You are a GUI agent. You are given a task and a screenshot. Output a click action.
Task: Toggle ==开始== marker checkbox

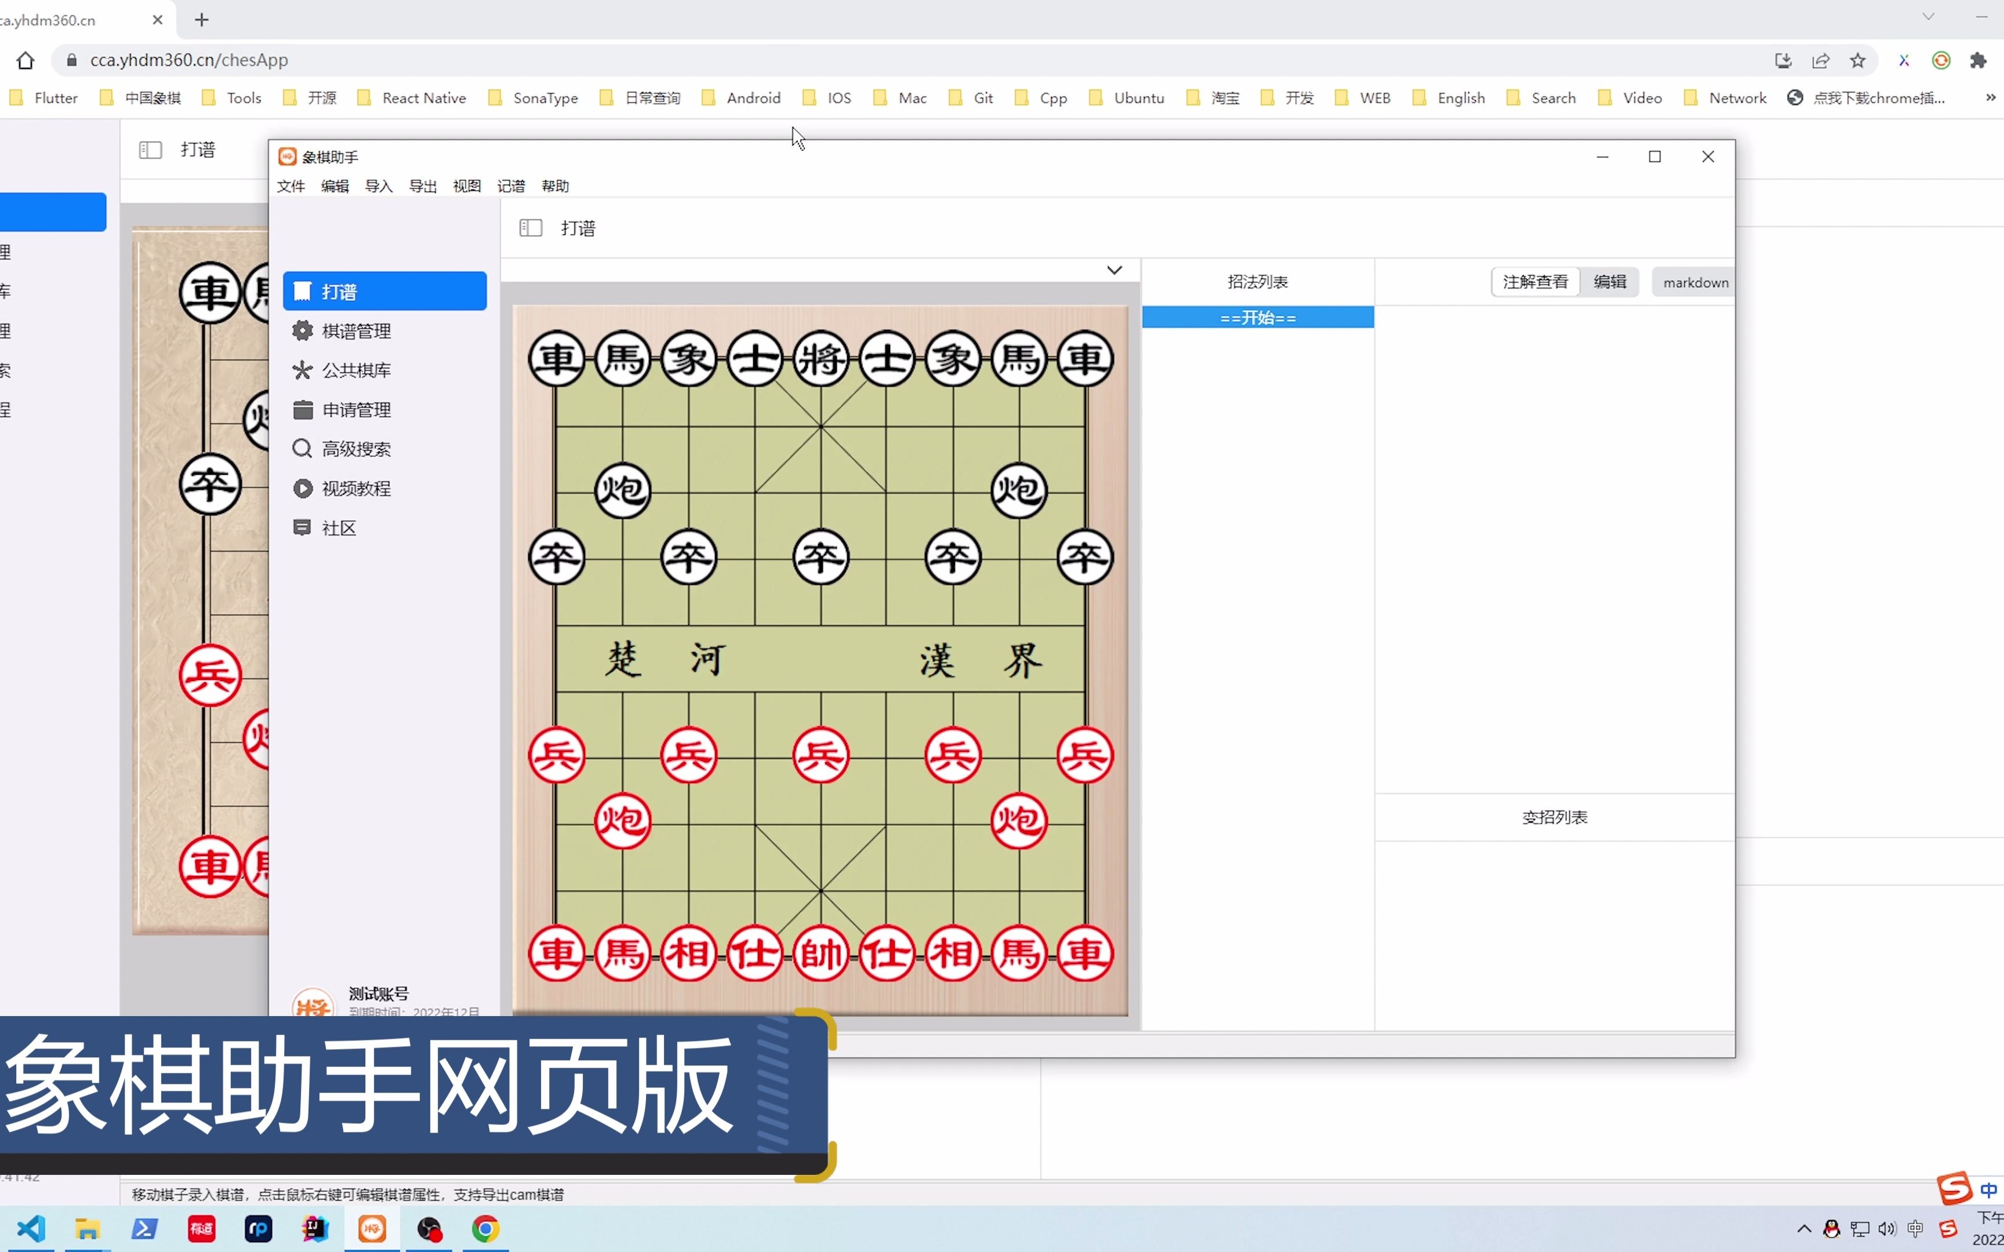[1154, 317]
